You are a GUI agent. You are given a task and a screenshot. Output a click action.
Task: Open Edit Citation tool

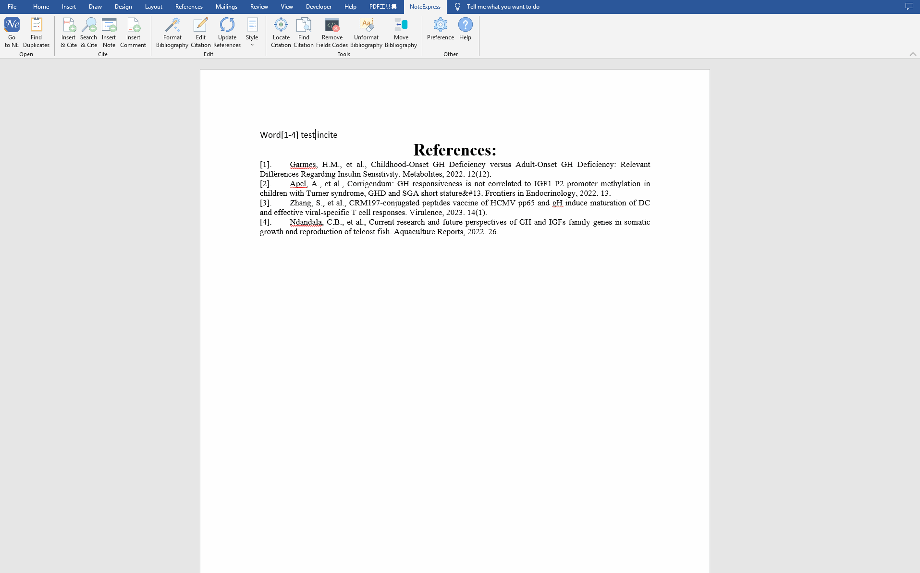pos(201,32)
